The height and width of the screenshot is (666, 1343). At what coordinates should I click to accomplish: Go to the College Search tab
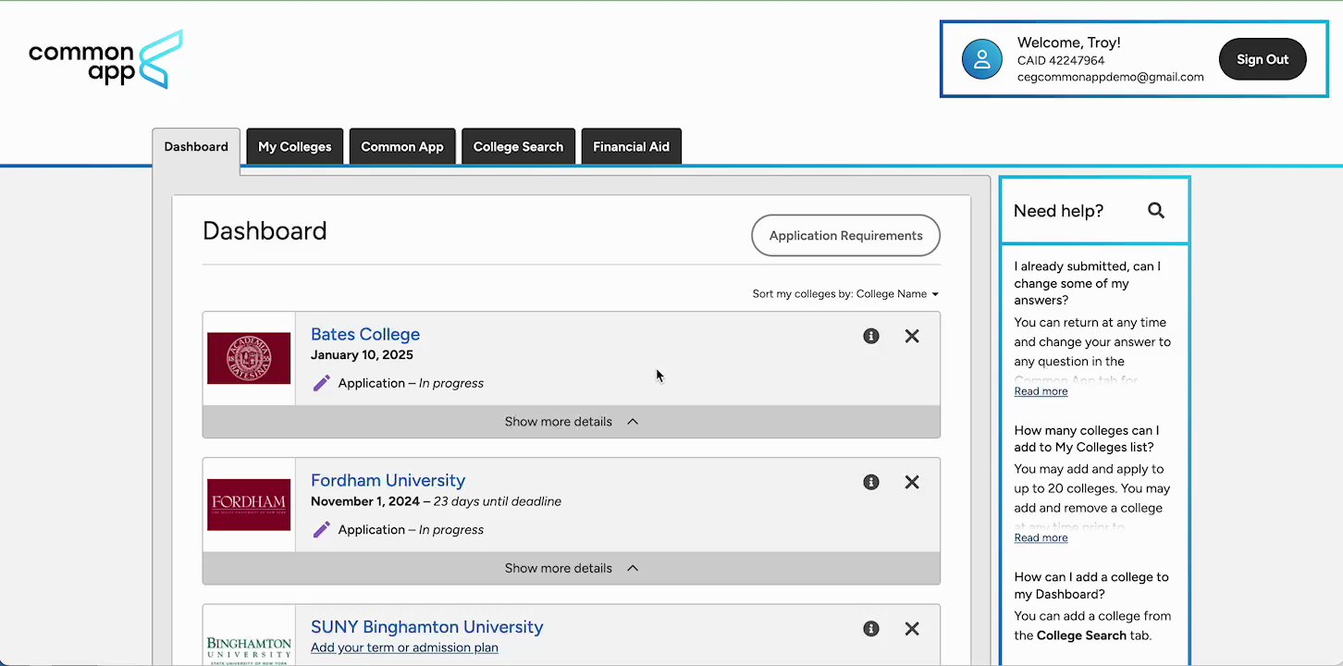coord(518,147)
